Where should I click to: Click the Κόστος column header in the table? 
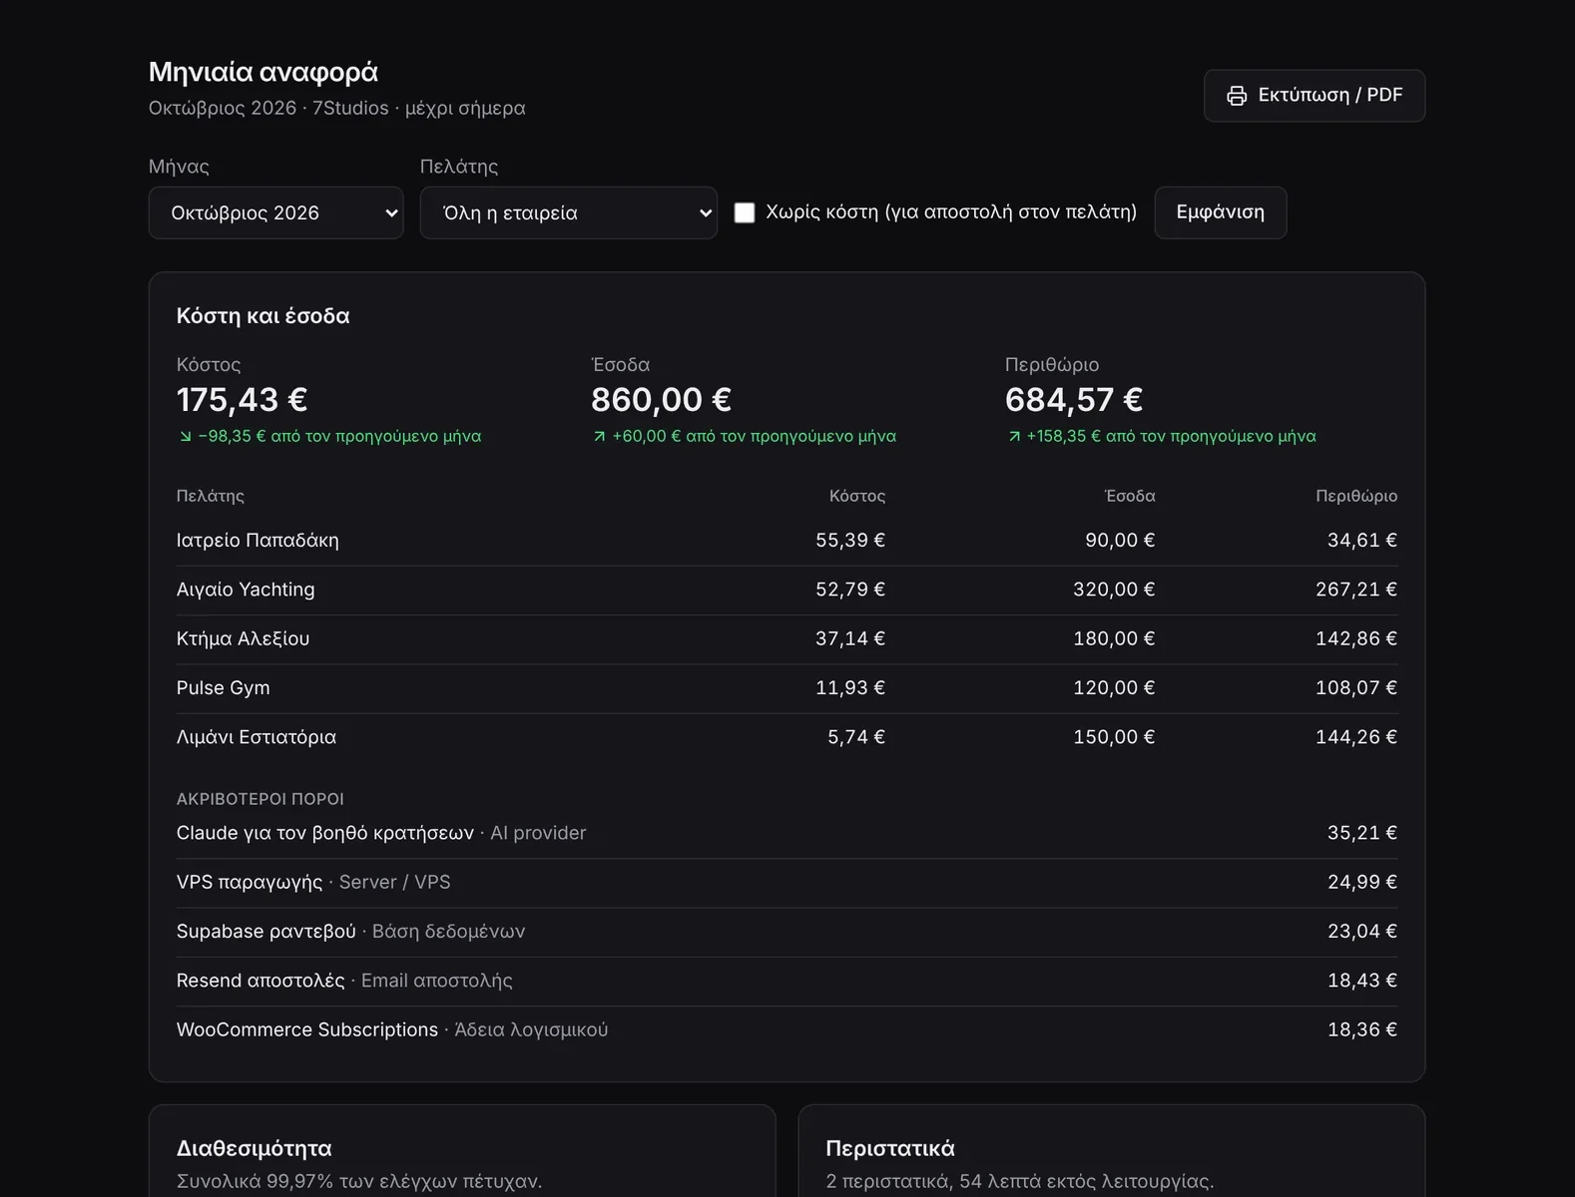pos(857,496)
